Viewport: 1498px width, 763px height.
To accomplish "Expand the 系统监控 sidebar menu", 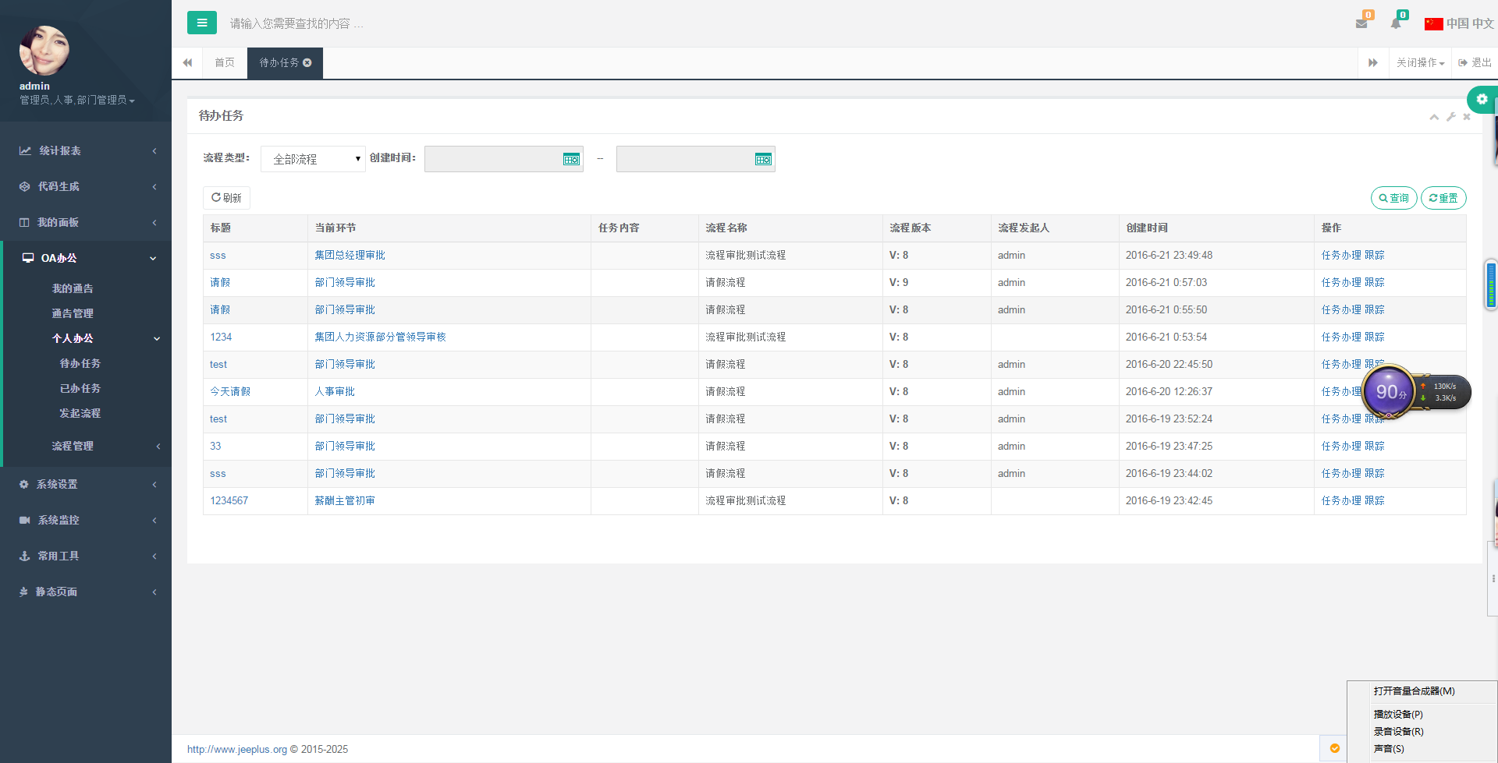I will 86,520.
